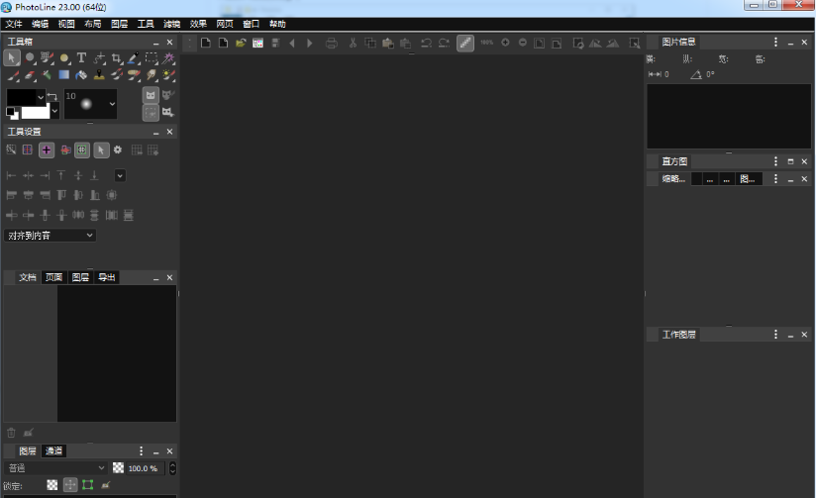Select the Text tool in toolbox
Screen dimensions: 816x498
tap(81, 58)
